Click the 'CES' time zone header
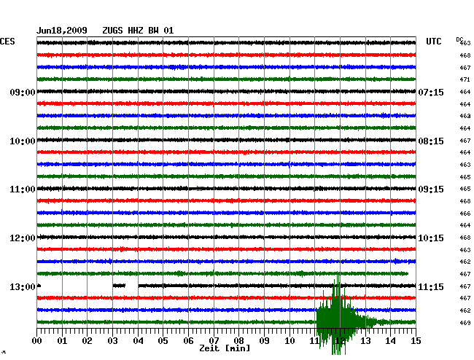 7,42
